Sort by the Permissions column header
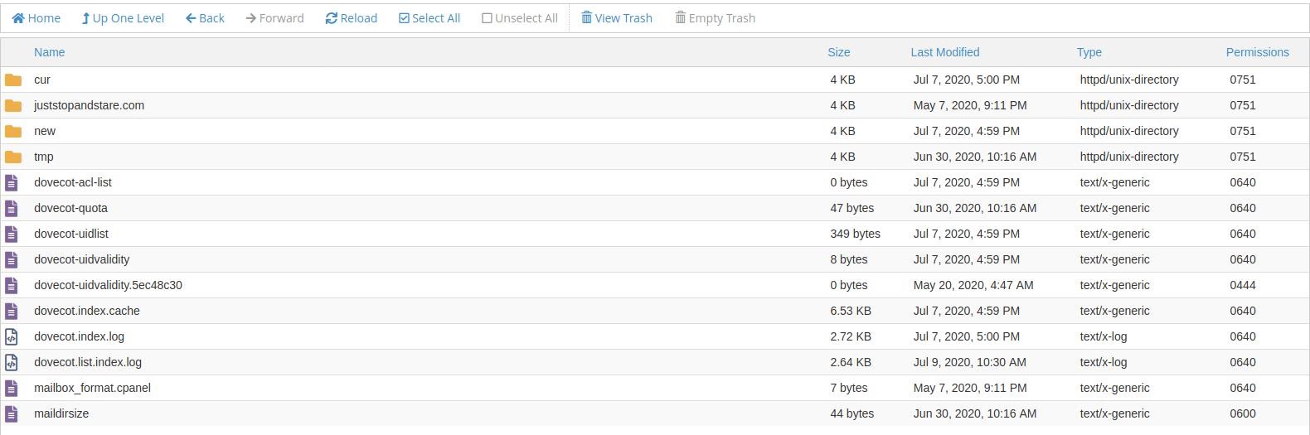The width and height of the screenshot is (1310, 435). tap(1257, 52)
